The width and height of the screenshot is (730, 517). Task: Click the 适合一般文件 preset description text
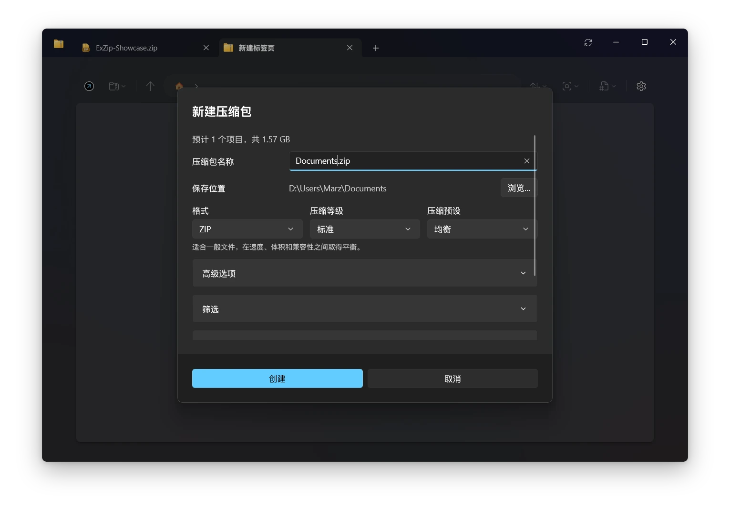[x=278, y=247]
